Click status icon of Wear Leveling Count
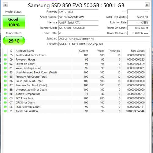The image size is (153, 153). click(5, 68)
